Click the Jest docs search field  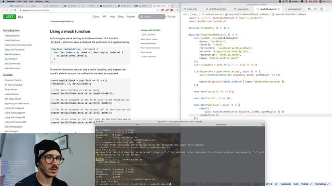[x=152, y=17]
